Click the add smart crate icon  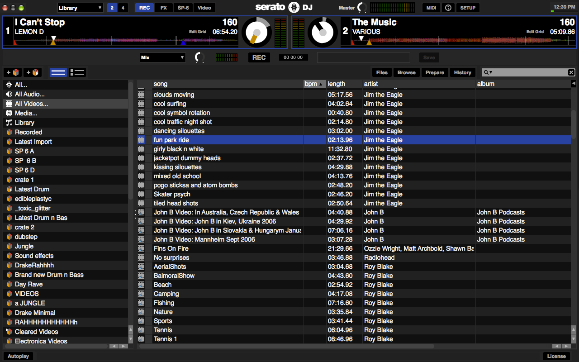click(x=32, y=72)
